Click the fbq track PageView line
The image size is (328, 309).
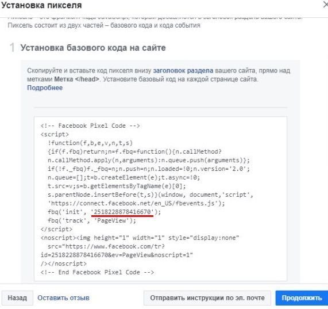pyautogui.click(x=92, y=220)
